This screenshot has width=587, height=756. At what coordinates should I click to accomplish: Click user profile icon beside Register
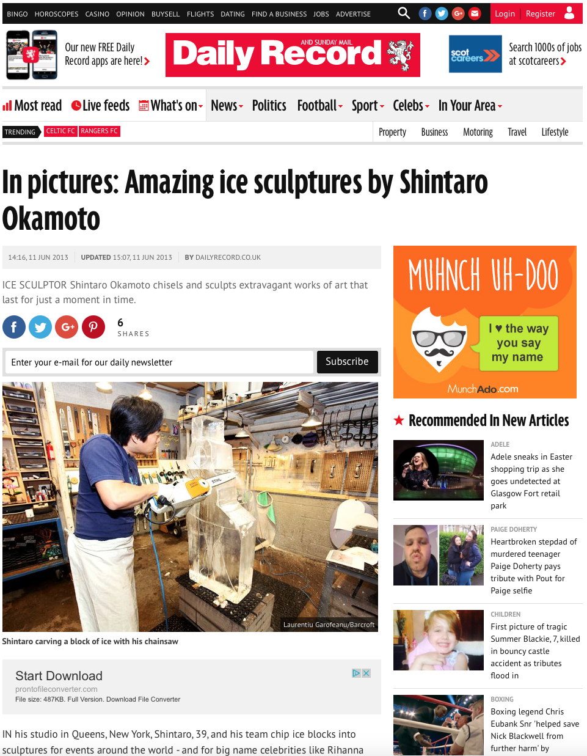click(x=569, y=13)
